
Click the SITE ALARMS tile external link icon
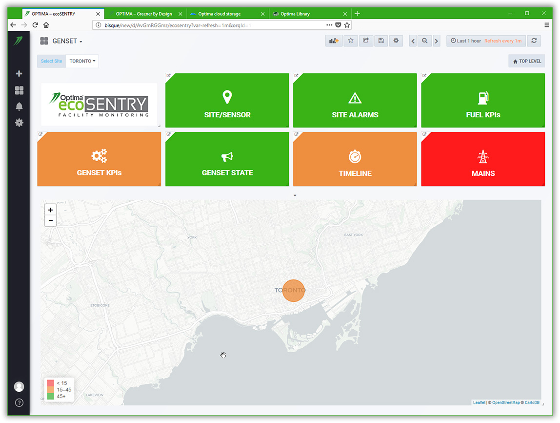point(297,76)
